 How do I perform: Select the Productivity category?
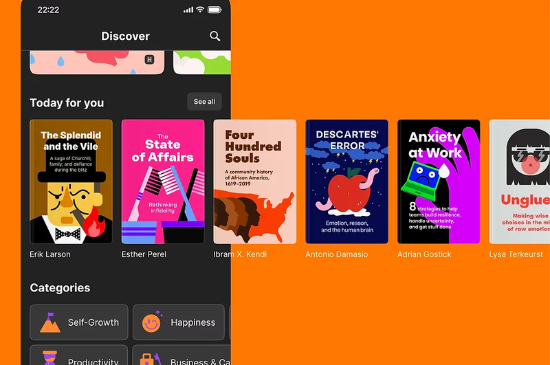coord(79,355)
